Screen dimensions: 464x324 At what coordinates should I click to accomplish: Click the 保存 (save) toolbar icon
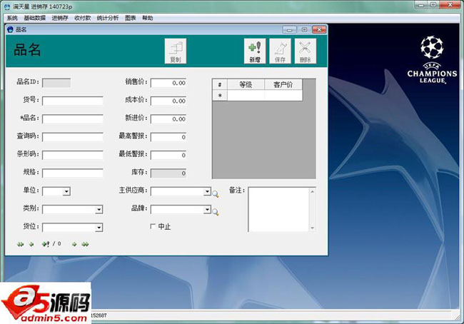point(280,51)
